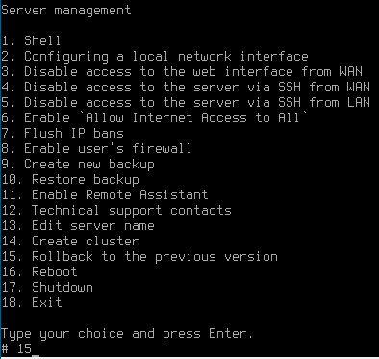Choose Disable access to web interface from WAN

coord(182,71)
